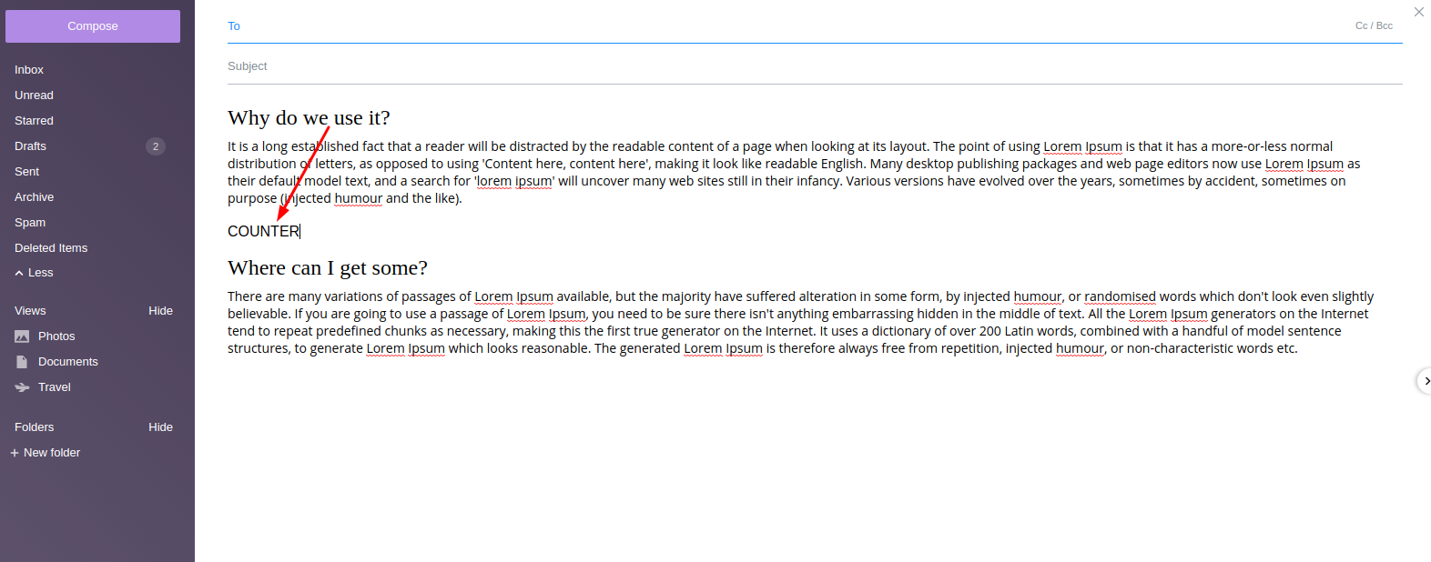The height and width of the screenshot is (562, 1431).
Task: Click the Folders section label
Action: point(34,427)
